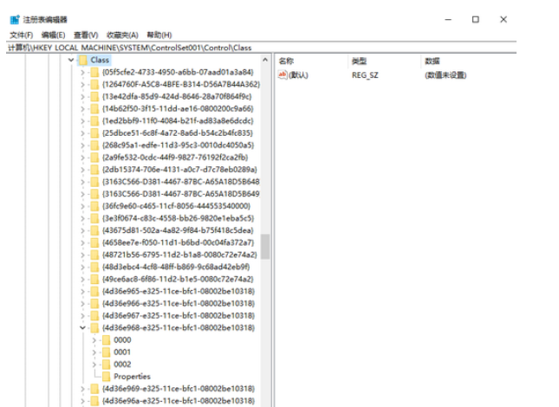Click folder icon of {48721b56-6795-11d2-b1a8-0080c72e74a2}
Image resolution: width=559 pixels, height=407 pixels.
tap(94, 255)
